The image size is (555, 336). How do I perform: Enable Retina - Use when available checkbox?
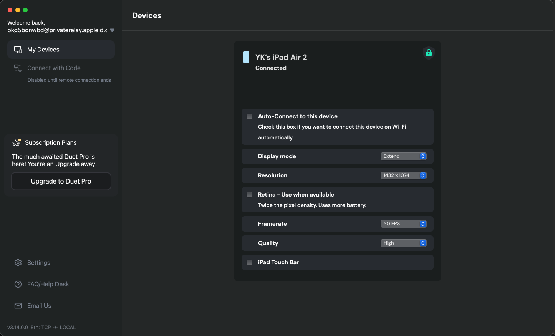click(x=249, y=195)
